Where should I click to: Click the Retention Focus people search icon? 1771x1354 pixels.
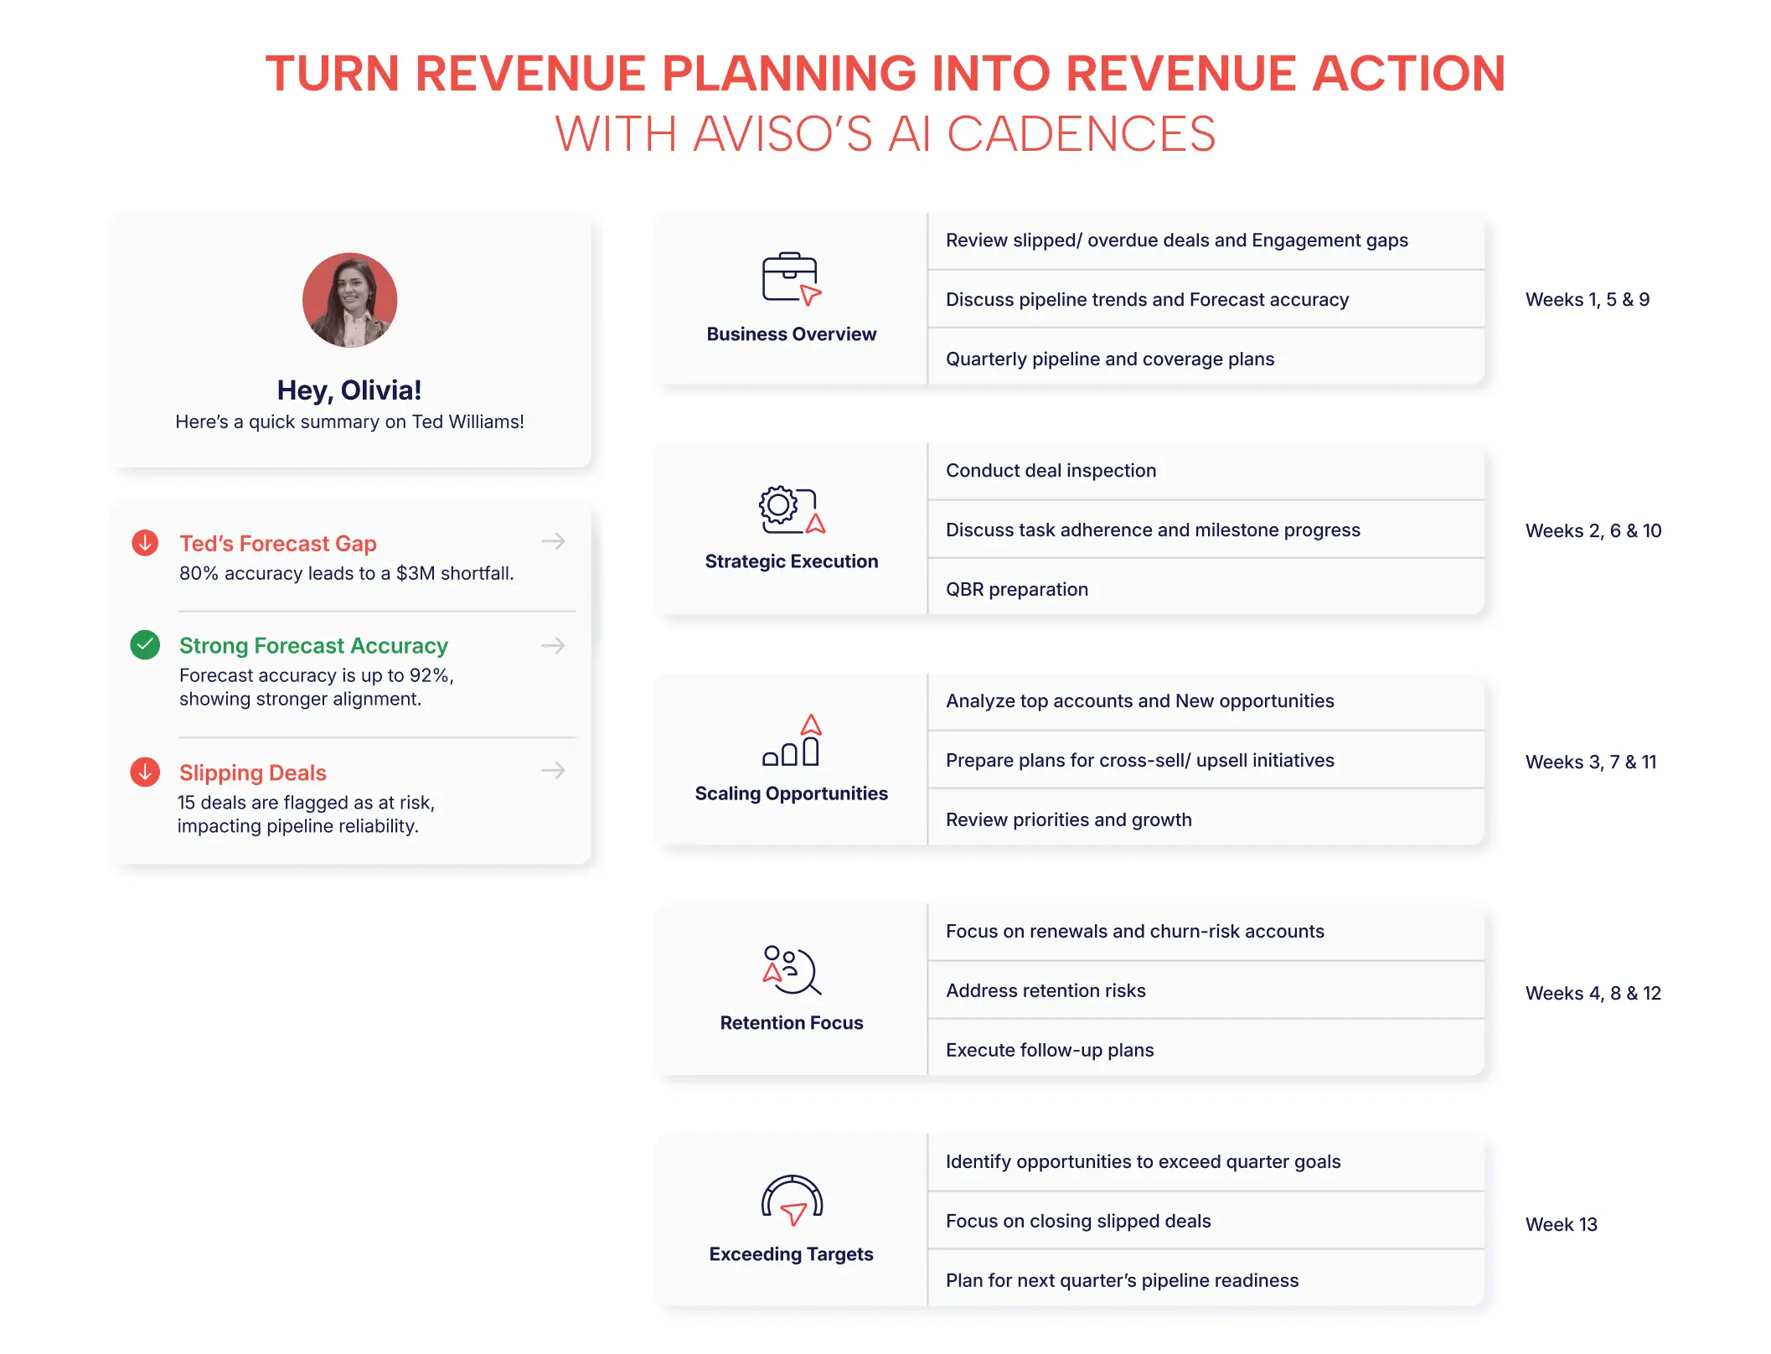(792, 970)
